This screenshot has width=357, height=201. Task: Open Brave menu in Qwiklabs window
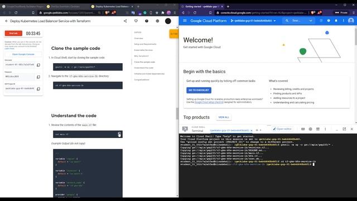175,13
